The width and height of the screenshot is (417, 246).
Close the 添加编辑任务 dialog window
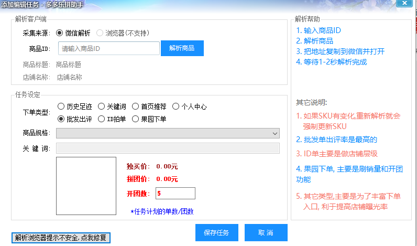pyautogui.click(x=404, y=3)
